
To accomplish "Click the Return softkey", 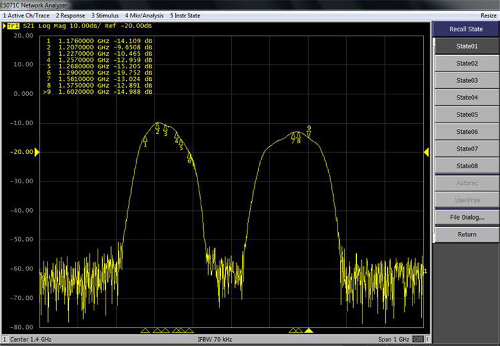I will 467,234.
